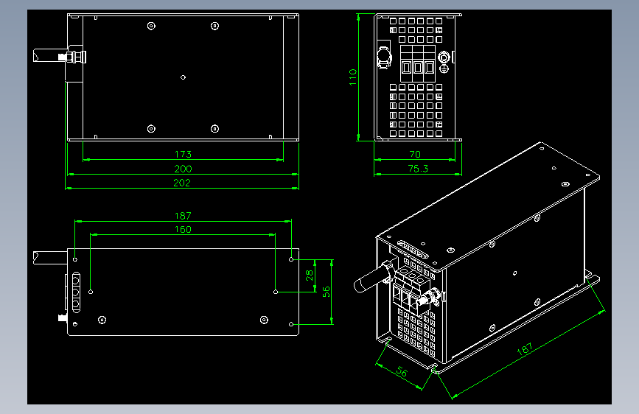Select the angled 56 dimension in isometric view
639x414 pixels.
[402, 371]
